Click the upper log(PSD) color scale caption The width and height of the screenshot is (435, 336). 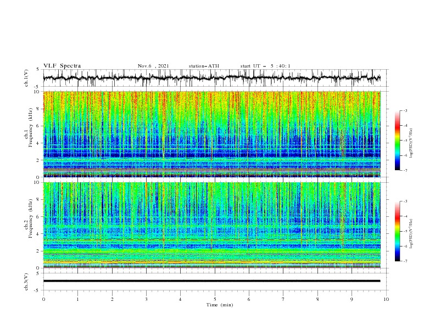pos(411,143)
